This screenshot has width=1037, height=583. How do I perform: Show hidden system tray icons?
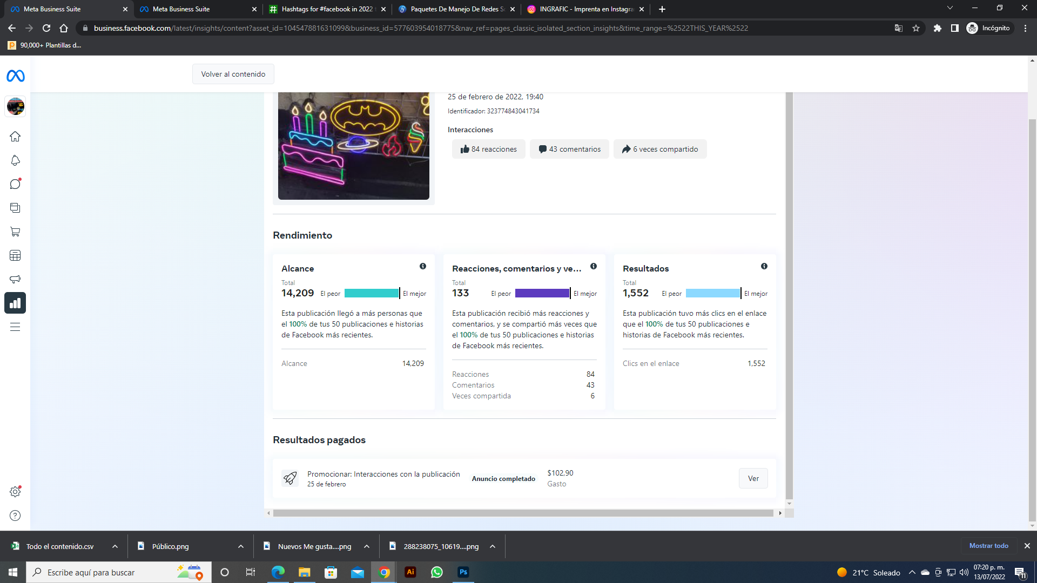click(912, 572)
